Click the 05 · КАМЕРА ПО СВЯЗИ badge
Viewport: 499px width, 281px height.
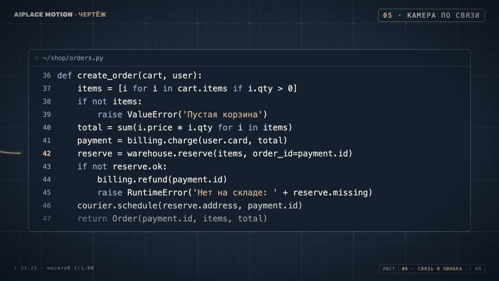click(x=431, y=15)
